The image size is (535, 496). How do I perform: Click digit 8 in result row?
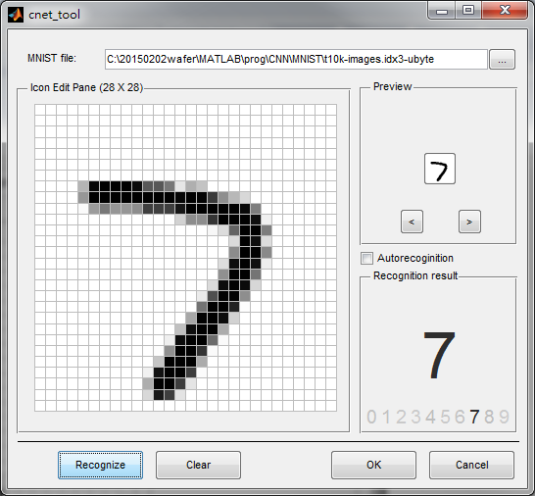(x=489, y=417)
